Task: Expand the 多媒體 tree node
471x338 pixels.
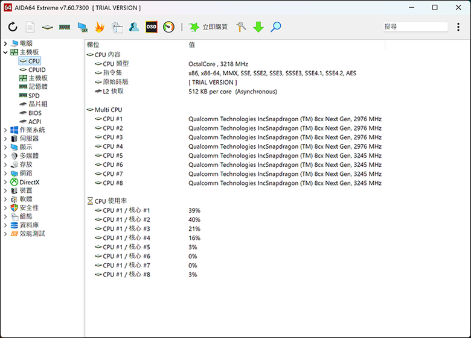Action: tap(5, 156)
